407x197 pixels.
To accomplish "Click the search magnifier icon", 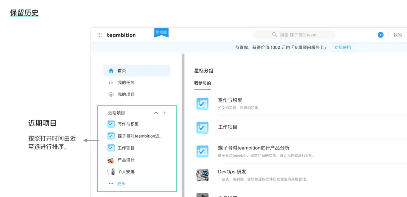I will point(274,35).
